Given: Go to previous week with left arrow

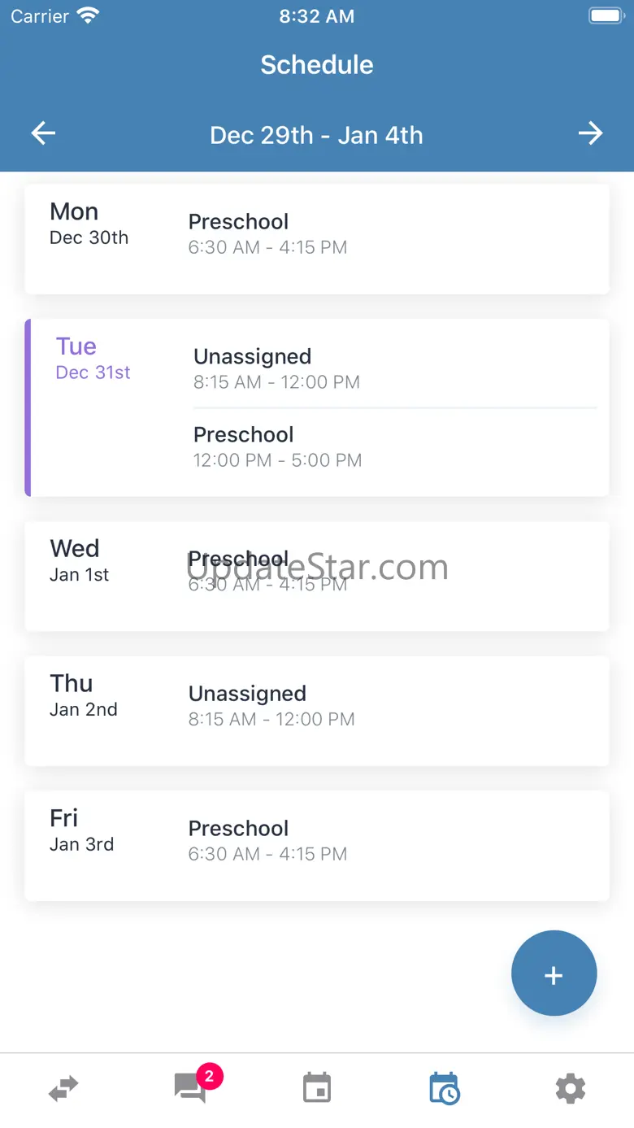Looking at the screenshot, I should (x=43, y=133).
